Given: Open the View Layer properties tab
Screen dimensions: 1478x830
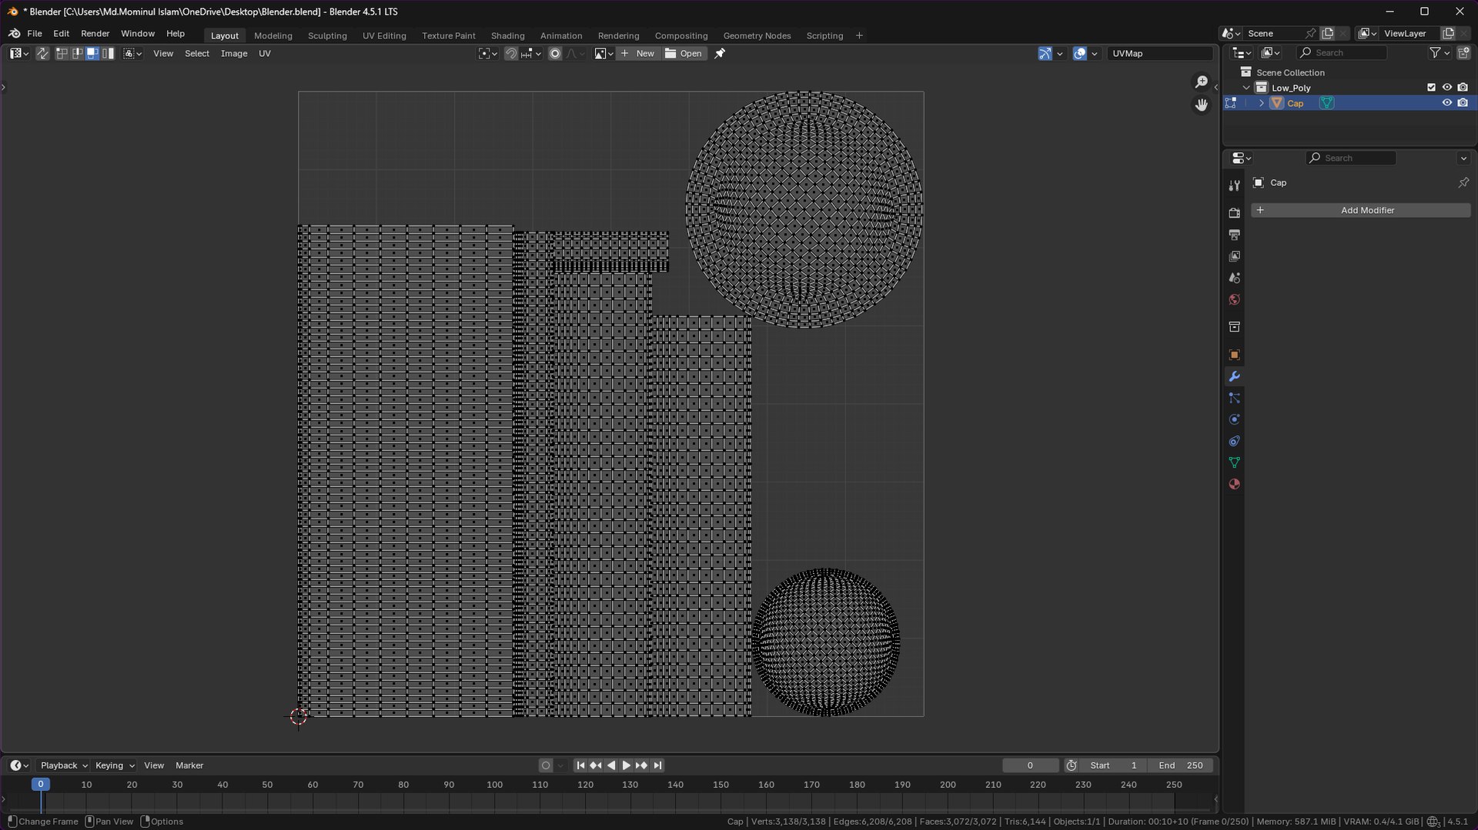Looking at the screenshot, I should pos(1234,256).
